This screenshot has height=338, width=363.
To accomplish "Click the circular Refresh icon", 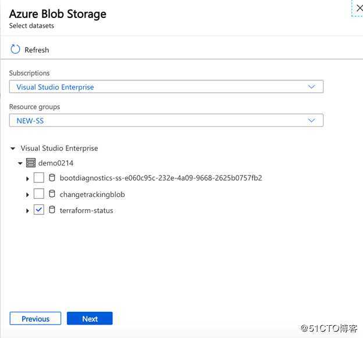I will pyautogui.click(x=15, y=49).
